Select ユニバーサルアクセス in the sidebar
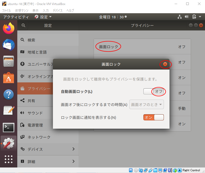The image size is (205, 173). (x=35, y=64)
